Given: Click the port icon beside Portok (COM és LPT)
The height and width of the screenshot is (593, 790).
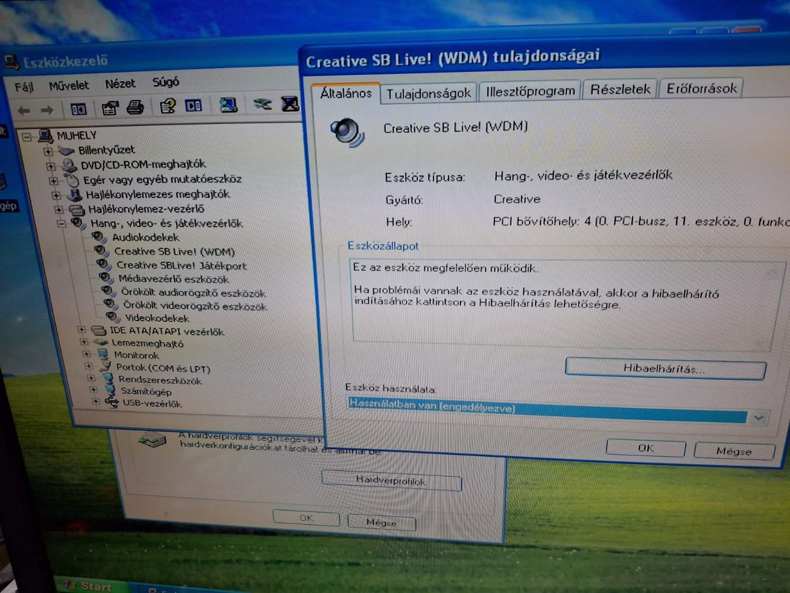Looking at the screenshot, I should (x=105, y=366).
